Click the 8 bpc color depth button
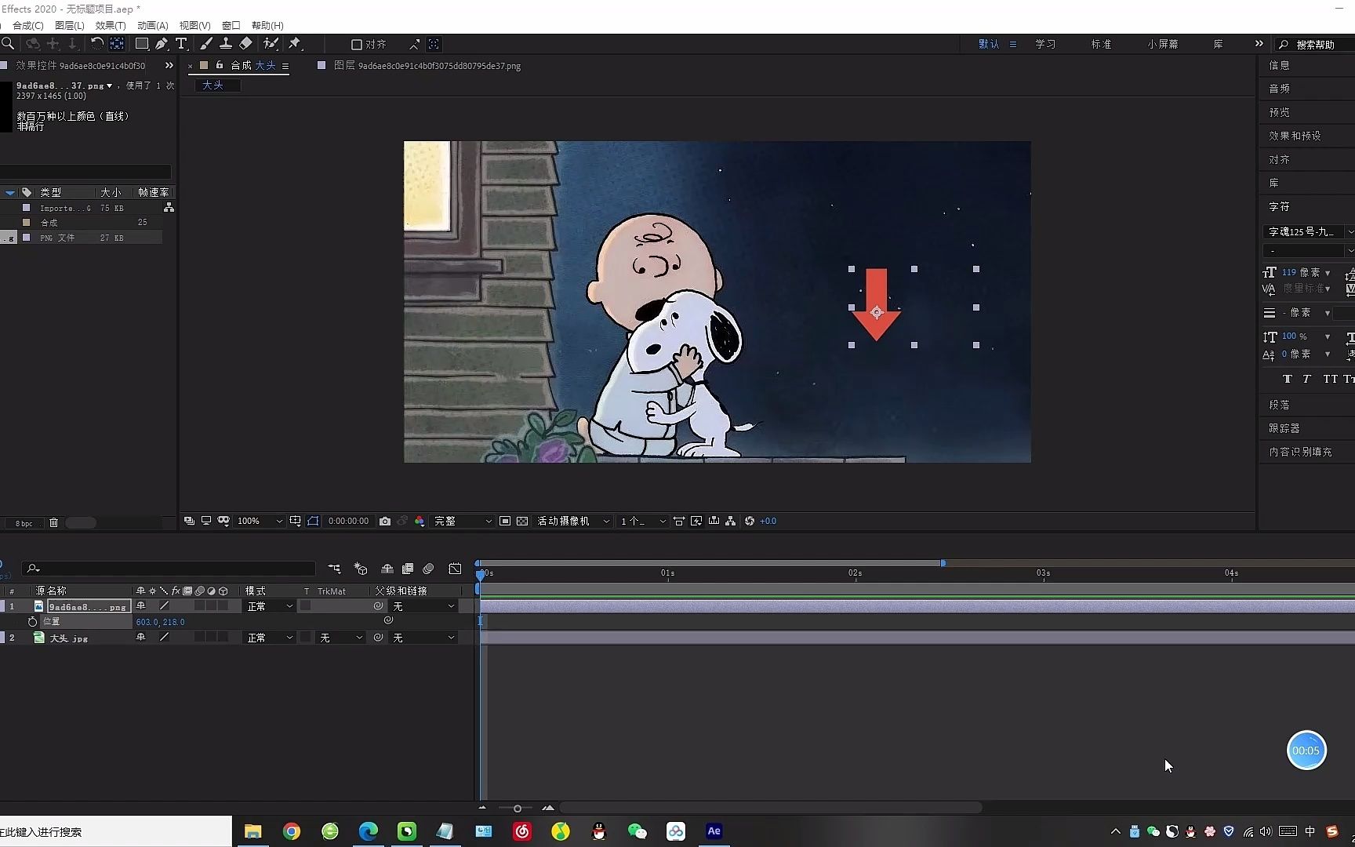This screenshot has width=1355, height=847. [x=24, y=523]
